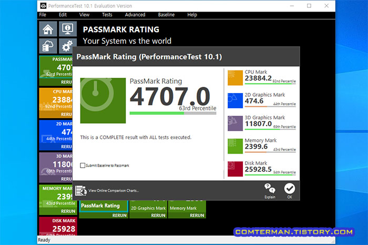Image resolution: width=368 pixels, height=245 pixels.
Task: Open the Help menu
Action: tap(192, 15)
